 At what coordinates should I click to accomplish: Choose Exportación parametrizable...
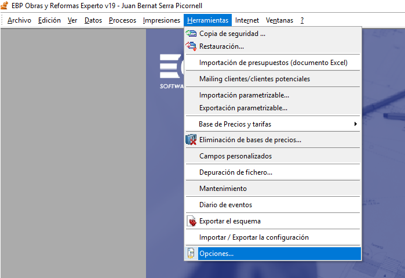click(x=273, y=108)
